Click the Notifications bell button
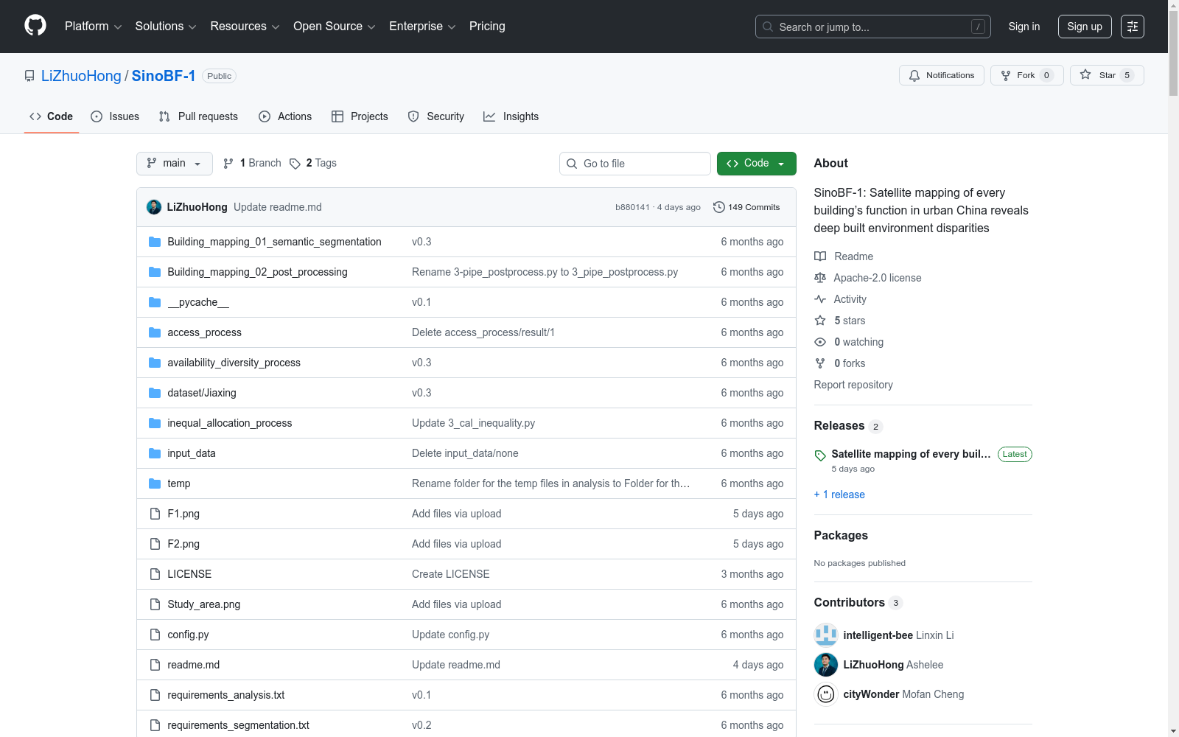 pos(941,75)
